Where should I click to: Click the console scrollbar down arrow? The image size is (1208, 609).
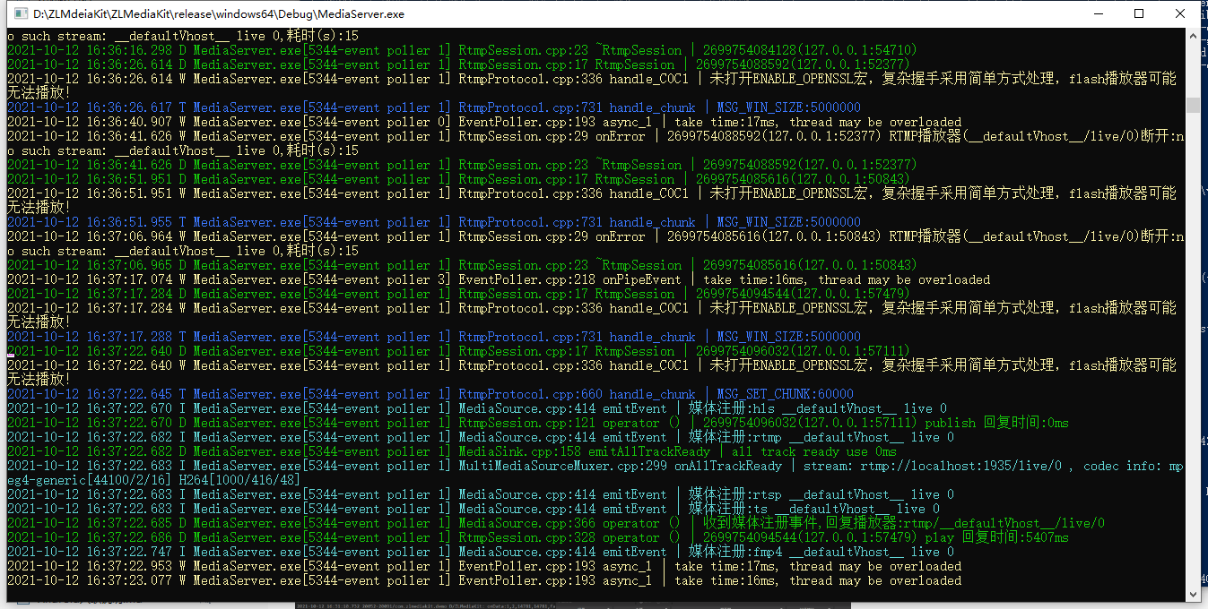tap(1193, 594)
